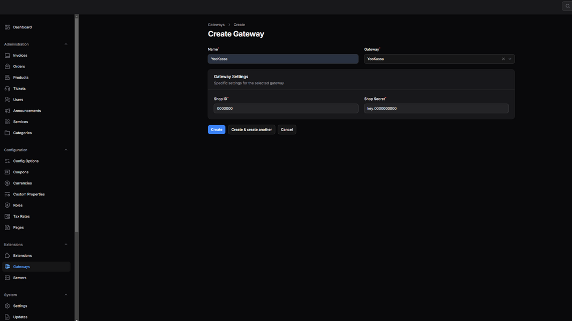Click the Shop Secret input
Viewport: 572px width, 321px height.
(436, 109)
